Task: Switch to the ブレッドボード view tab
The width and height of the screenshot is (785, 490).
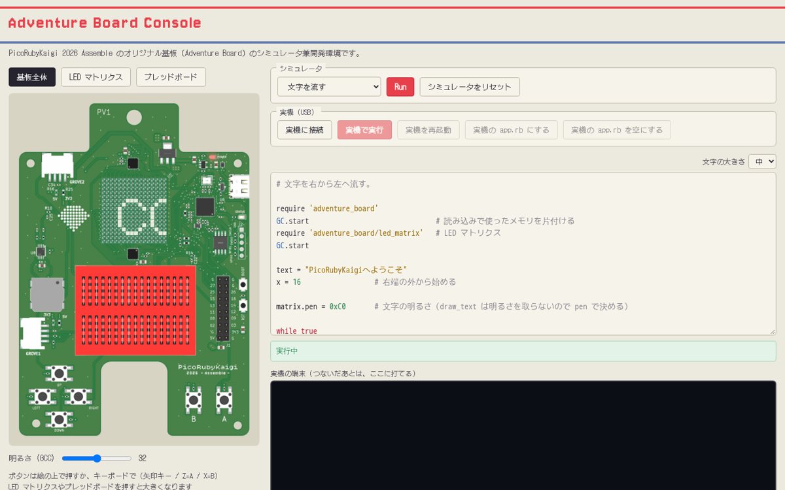Action: (171, 77)
